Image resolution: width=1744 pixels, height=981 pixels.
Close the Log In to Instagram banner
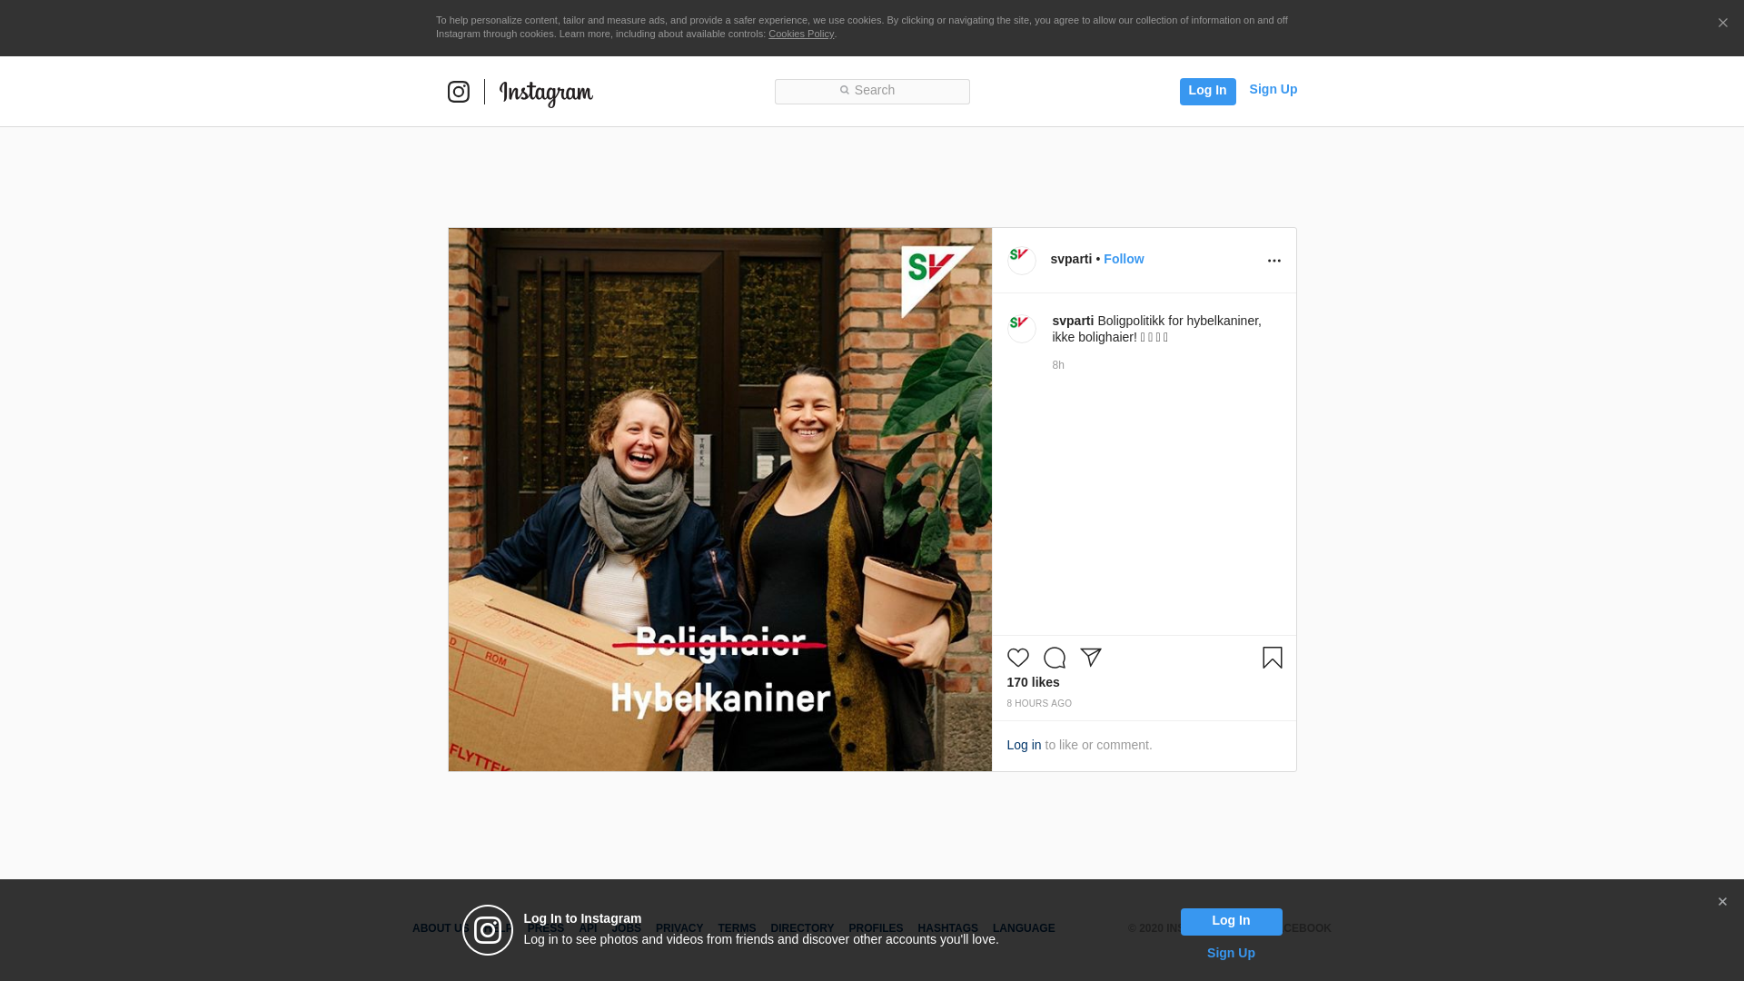(1722, 902)
